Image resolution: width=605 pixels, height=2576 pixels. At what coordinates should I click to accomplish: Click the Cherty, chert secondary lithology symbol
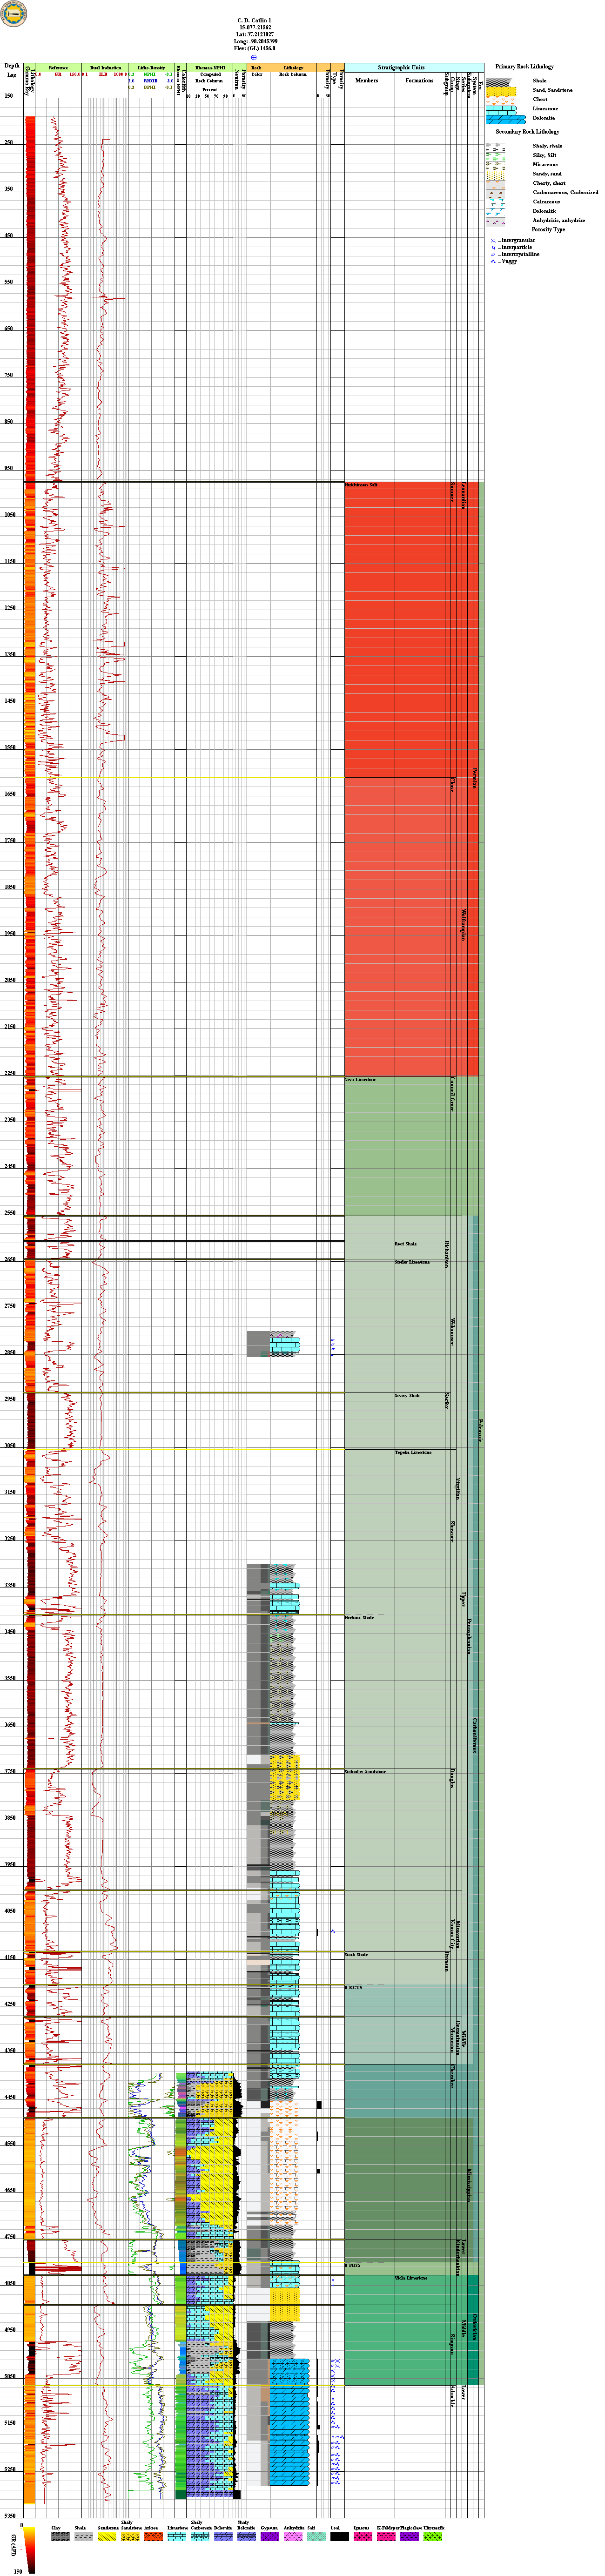point(496,185)
